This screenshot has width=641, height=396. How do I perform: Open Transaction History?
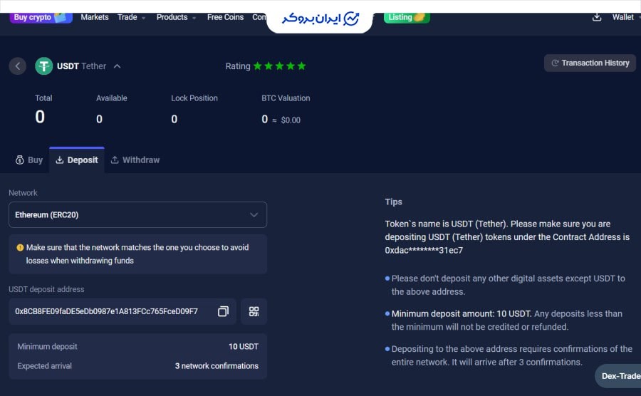click(x=590, y=63)
